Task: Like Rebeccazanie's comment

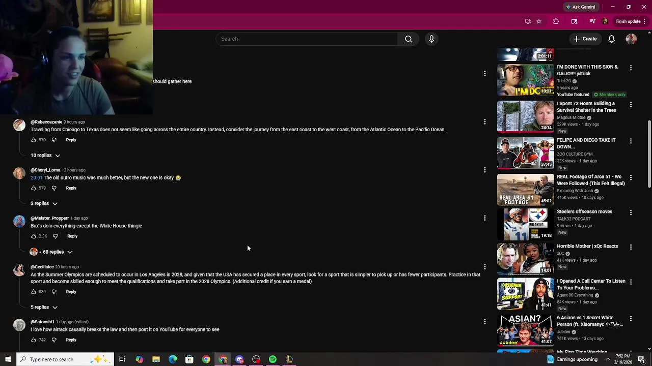Action: pyautogui.click(x=34, y=140)
